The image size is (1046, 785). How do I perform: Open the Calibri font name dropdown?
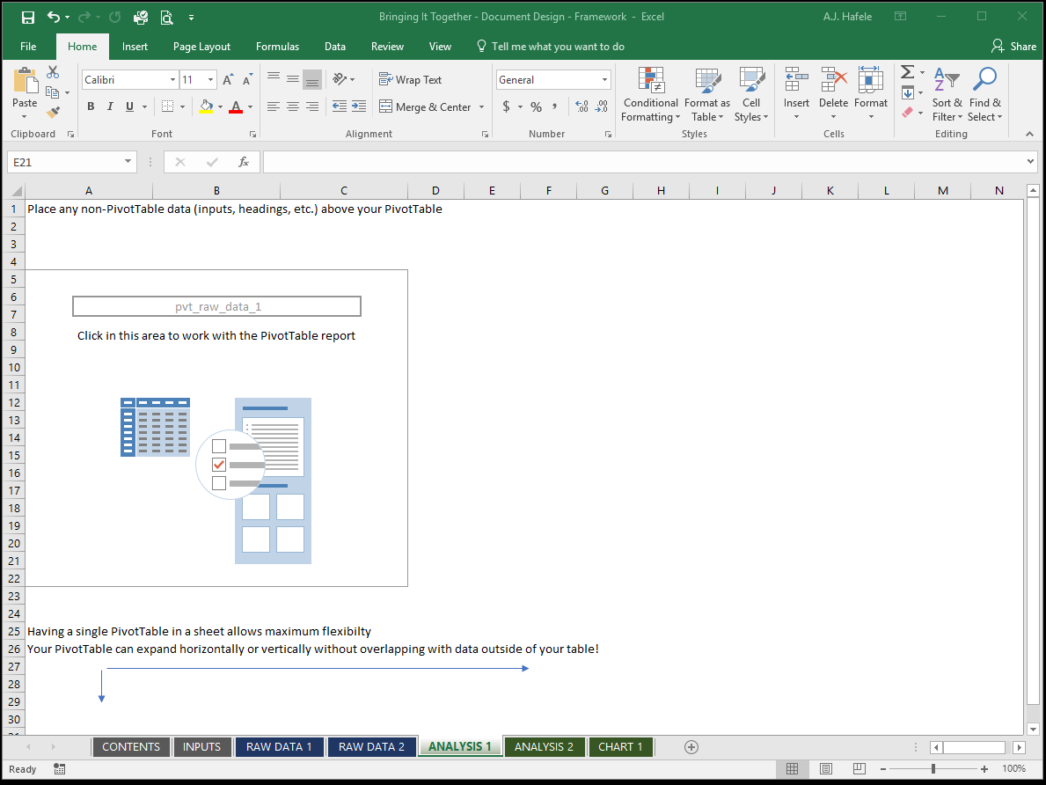point(172,79)
